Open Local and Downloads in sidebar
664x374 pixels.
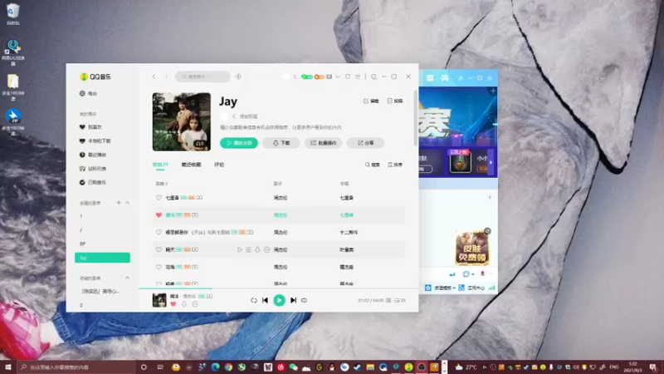tap(95, 140)
